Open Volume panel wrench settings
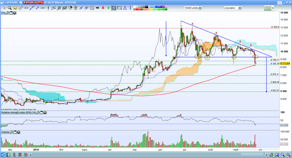 [12, 132]
